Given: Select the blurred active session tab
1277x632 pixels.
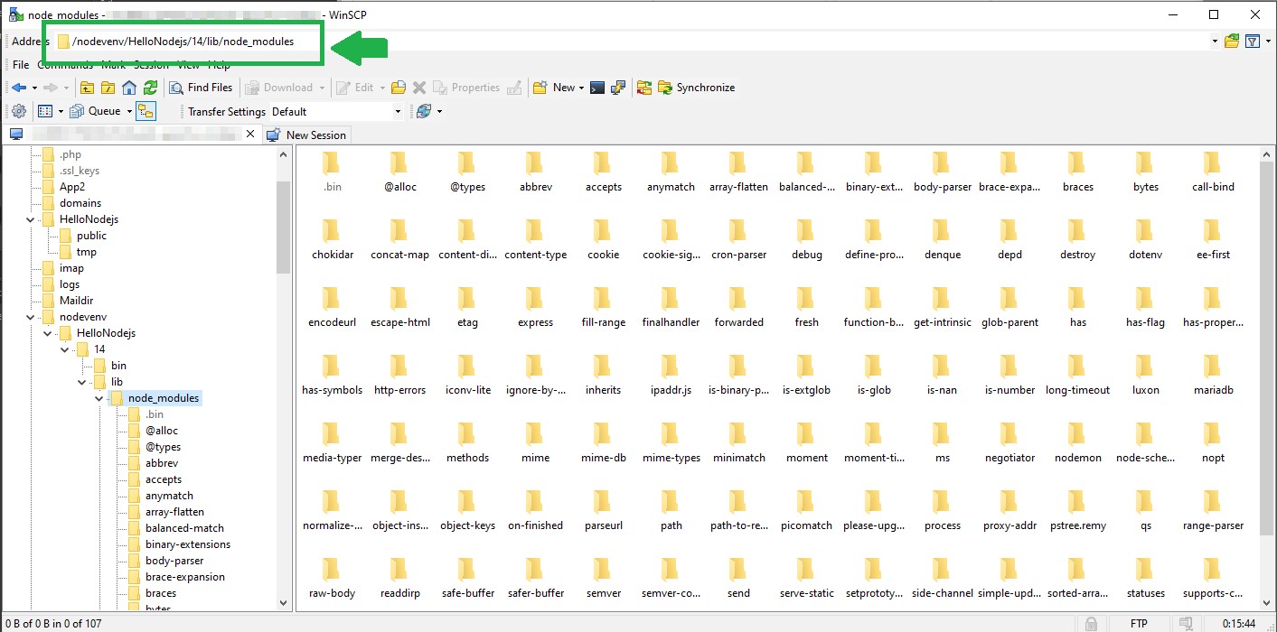Looking at the screenshot, I should [x=134, y=135].
